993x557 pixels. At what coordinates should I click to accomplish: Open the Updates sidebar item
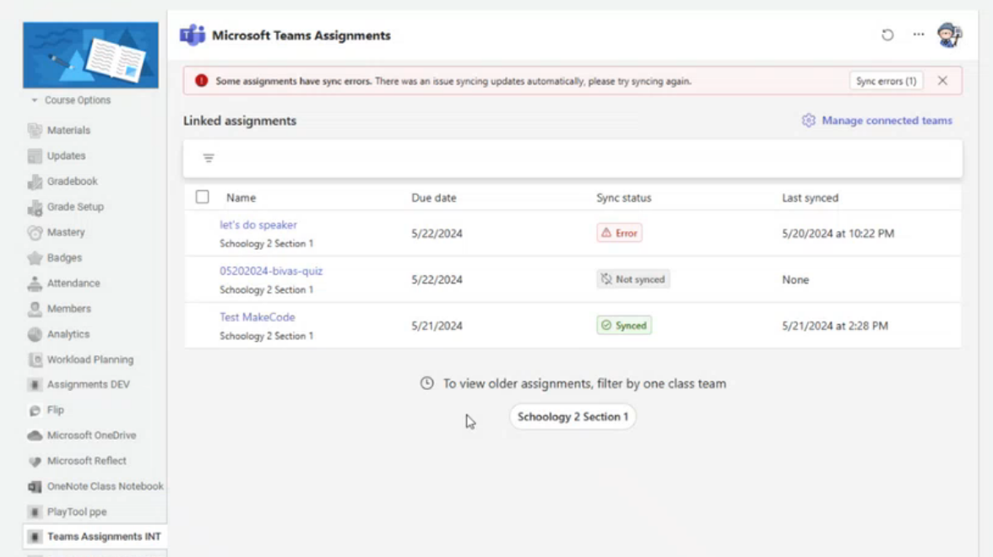point(66,155)
